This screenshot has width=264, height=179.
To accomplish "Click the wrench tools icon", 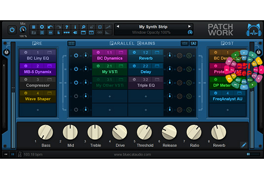I will [108, 27].
